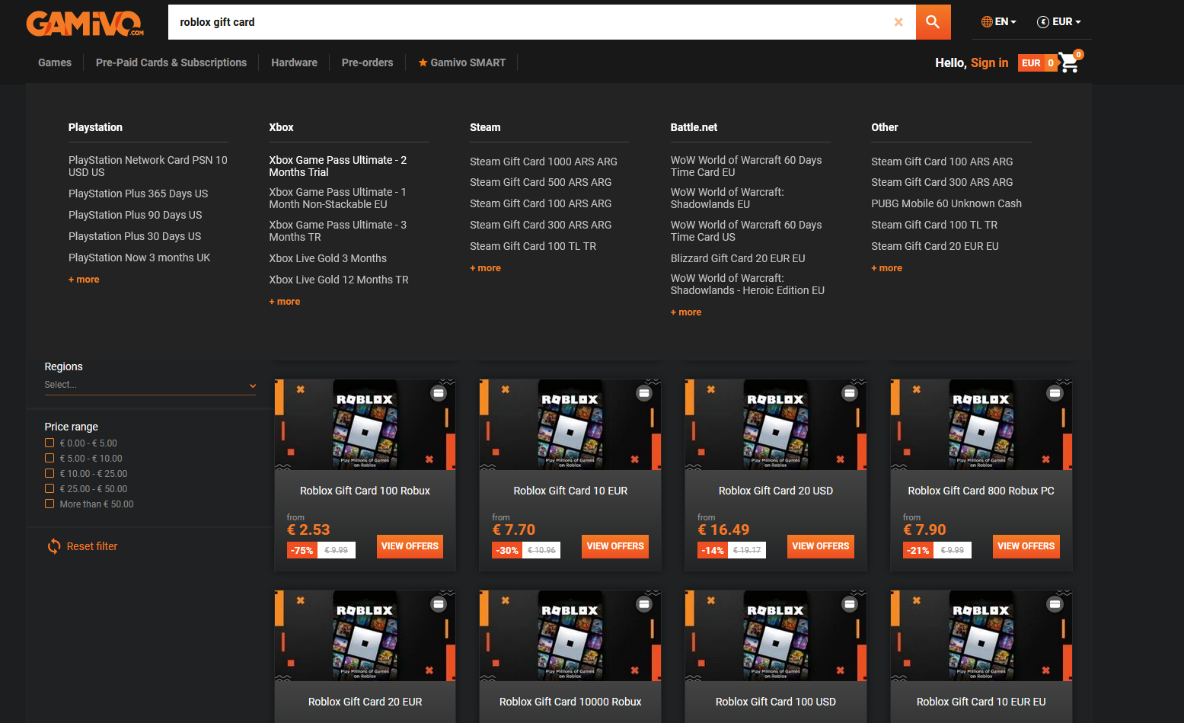Open PlayStation Network Card PSN 10 USD US
Screen dimensions: 1184x723
pos(148,166)
